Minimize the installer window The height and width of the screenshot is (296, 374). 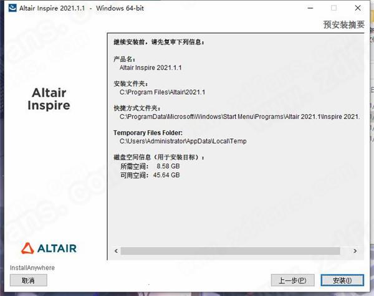[310, 8]
